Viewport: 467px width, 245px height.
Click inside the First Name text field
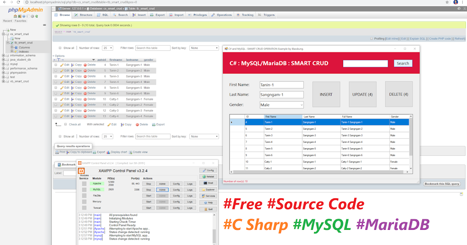click(x=281, y=85)
